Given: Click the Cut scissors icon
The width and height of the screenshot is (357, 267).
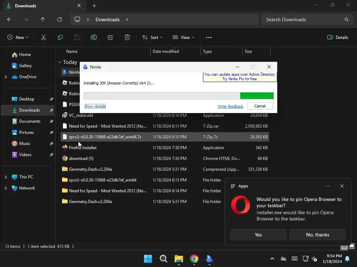Looking at the screenshot, I should click(43, 38).
